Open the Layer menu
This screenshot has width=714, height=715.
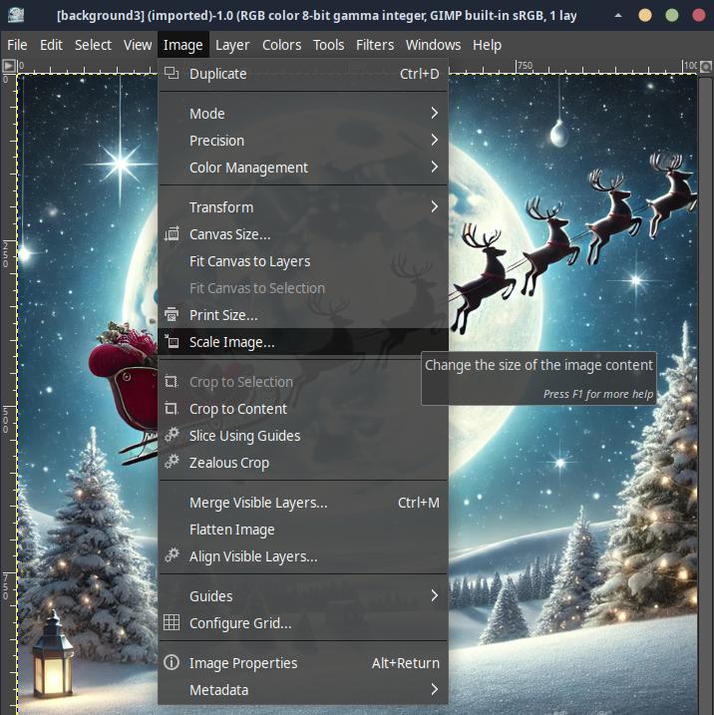(232, 45)
